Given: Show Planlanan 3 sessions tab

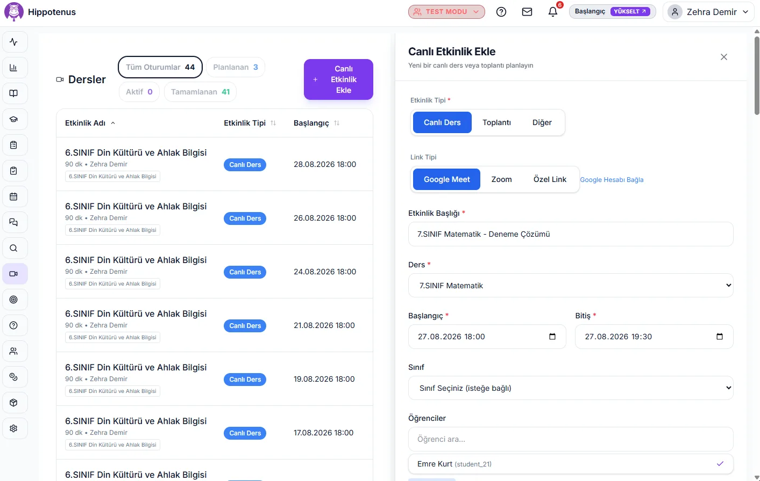Looking at the screenshot, I should click(236, 67).
